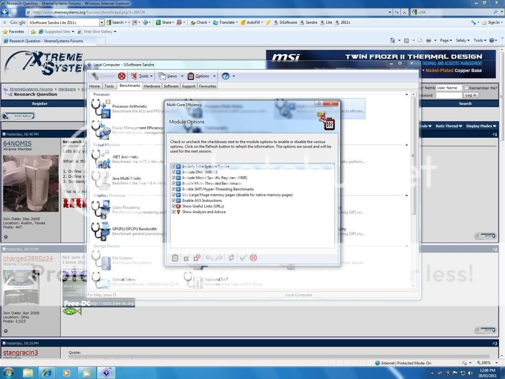Click the refresh arrows icon in dialog
The image size is (505, 379).
coord(231,258)
